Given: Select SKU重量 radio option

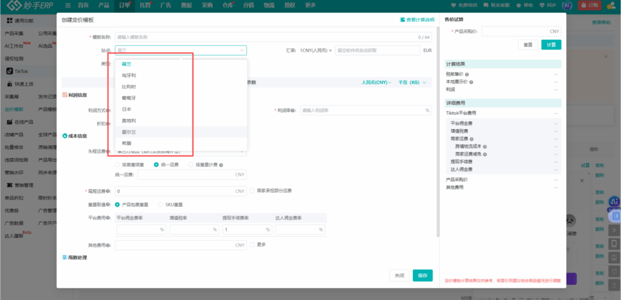Looking at the screenshot, I should coord(160,205).
